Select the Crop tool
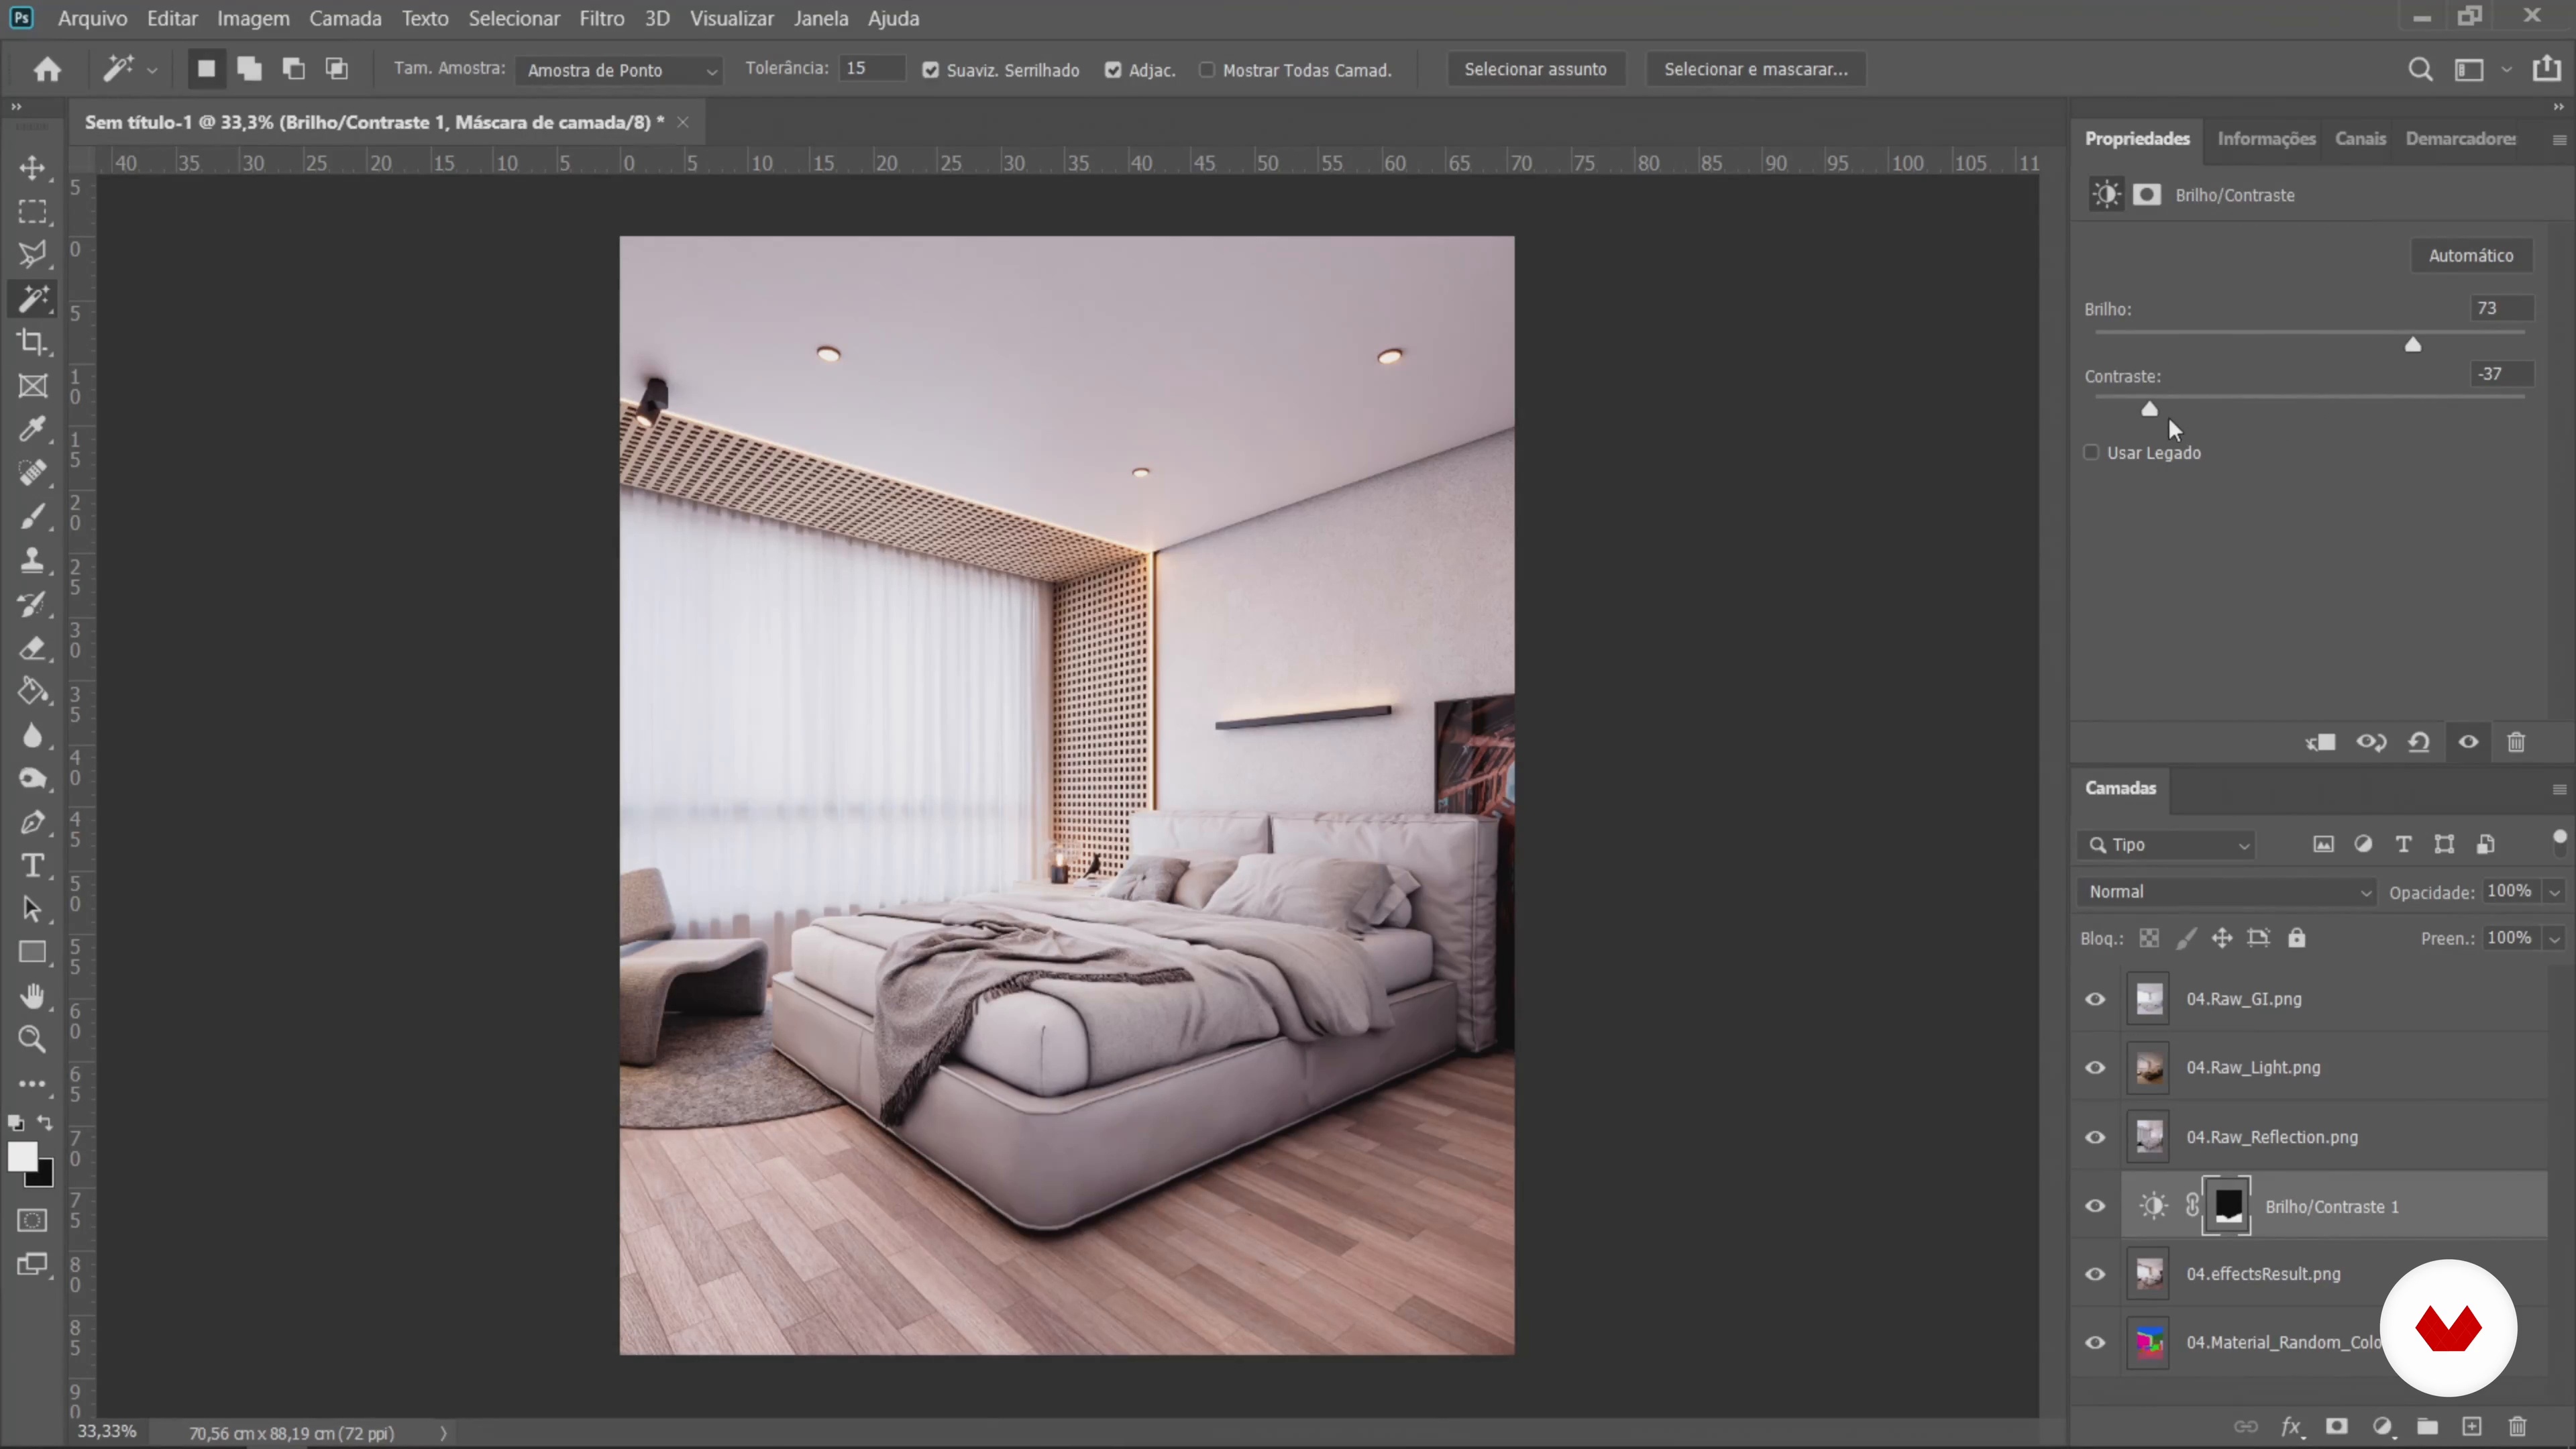This screenshot has width=2576, height=1449. pyautogui.click(x=32, y=342)
